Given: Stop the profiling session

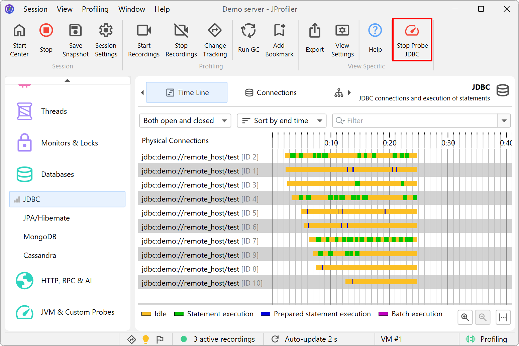Looking at the screenshot, I should pos(46,31).
